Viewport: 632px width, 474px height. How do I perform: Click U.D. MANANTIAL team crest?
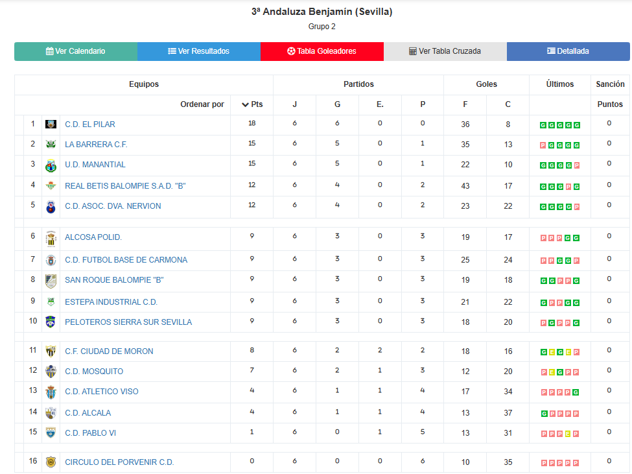pos(51,165)
